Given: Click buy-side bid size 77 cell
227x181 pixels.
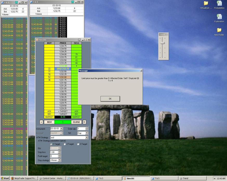Looking at the screenshot, I should 49,71.
